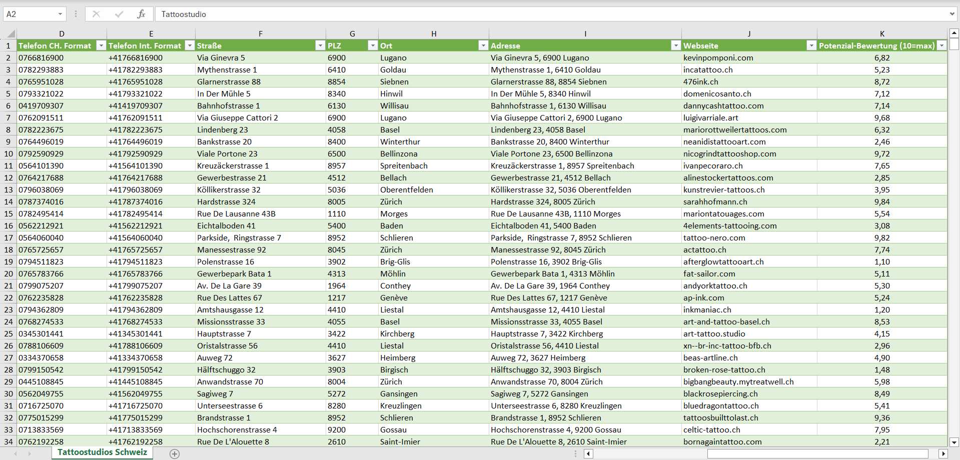The width and height of the screenshot is (960, 460).
Task: Select cell with +41788106609
Action: 151,345
